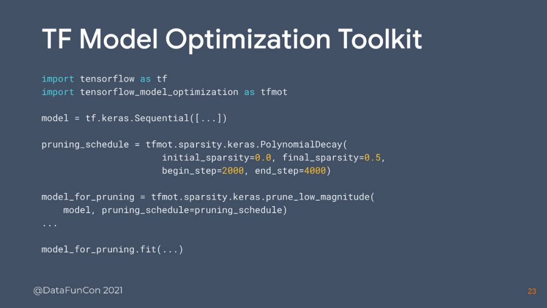Click the "@DataFunCon 2021" footer text
The width and height of the screenshot is (547, 308).
click(x=78, y=291)
